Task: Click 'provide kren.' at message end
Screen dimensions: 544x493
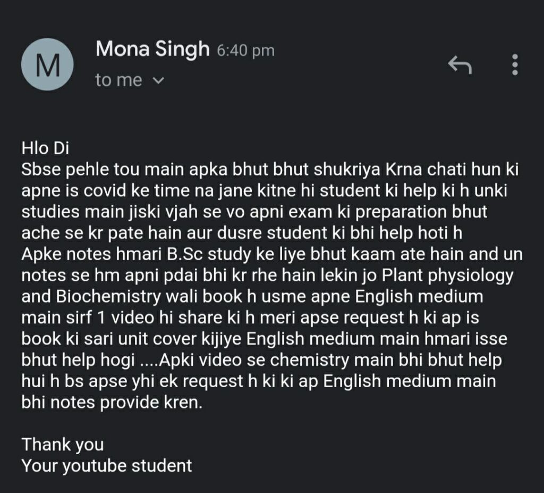Action: (151, 403)
